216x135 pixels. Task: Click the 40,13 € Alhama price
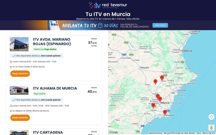click(92, 91)
